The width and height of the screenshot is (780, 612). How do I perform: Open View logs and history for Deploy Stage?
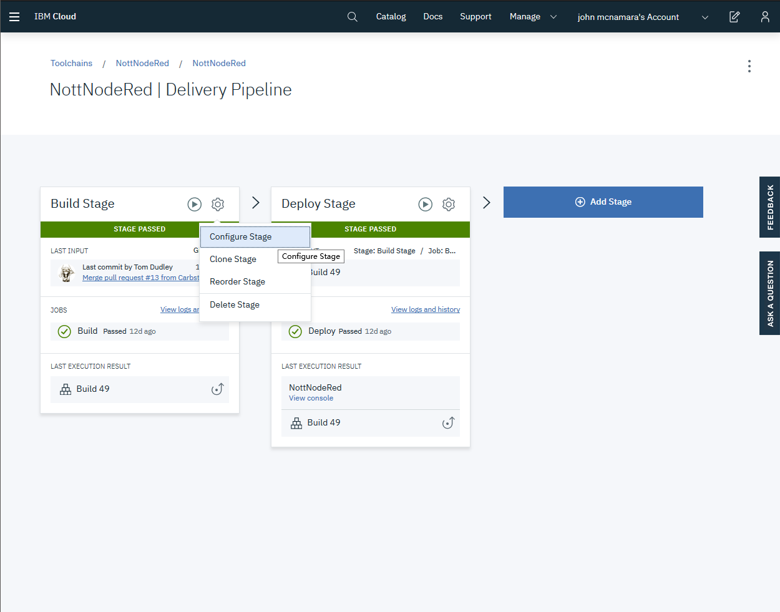click(425, 309)
